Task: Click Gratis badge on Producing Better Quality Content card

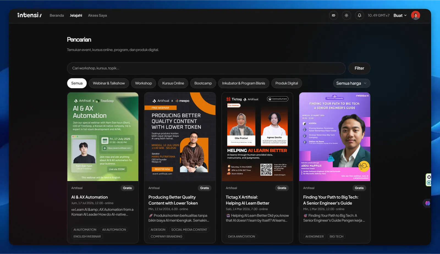Action: tap(204, 188)
